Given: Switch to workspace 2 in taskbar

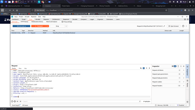Looking at the screenshot, I should coord(28,2).
